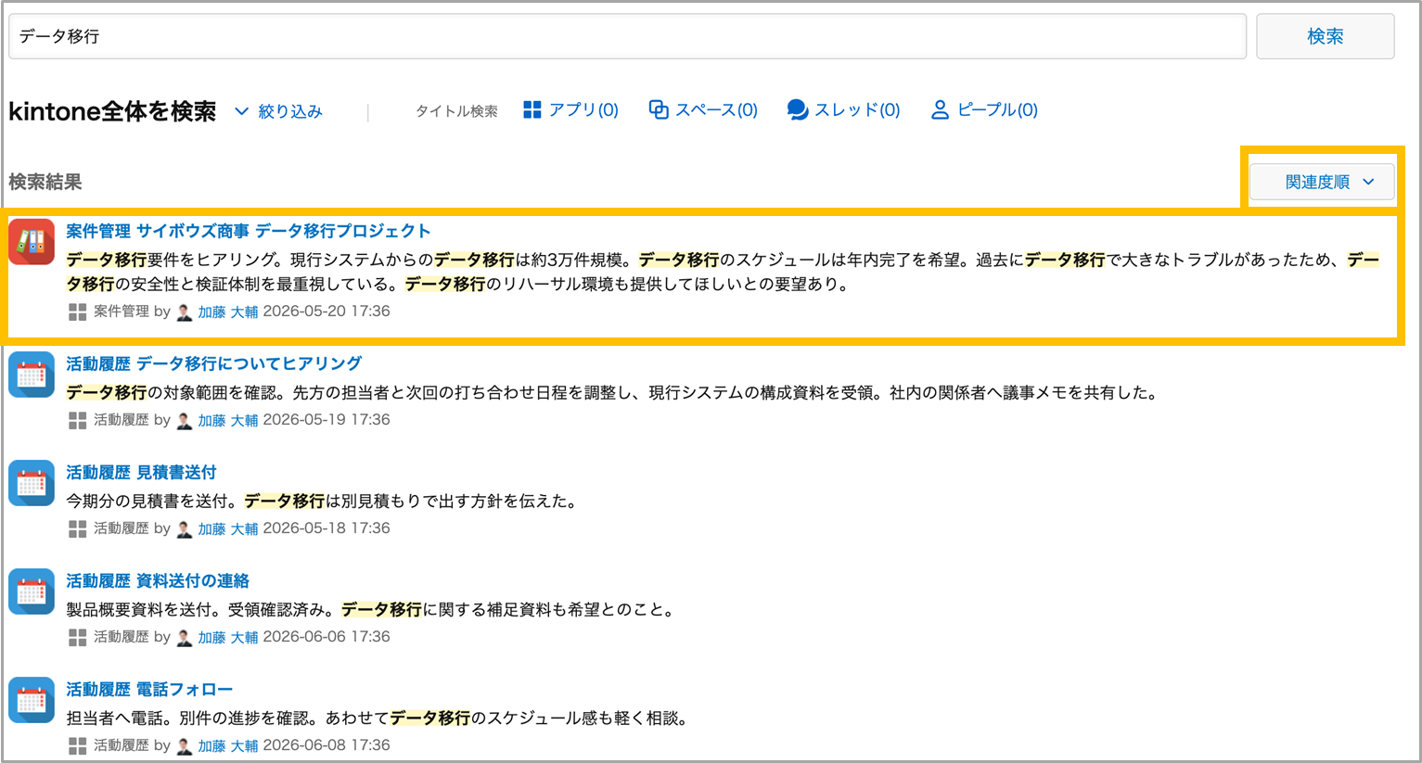This screenshot has height=763, width=1422.
Task: Click the red binder icon for 案件管理 result
Action: click(32, 242)
